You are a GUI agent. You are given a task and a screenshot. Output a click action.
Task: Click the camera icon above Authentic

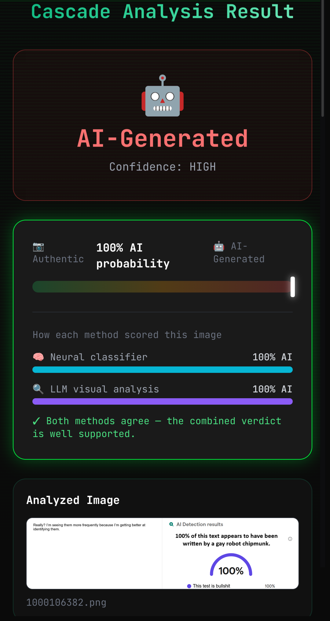coord(38,247)
